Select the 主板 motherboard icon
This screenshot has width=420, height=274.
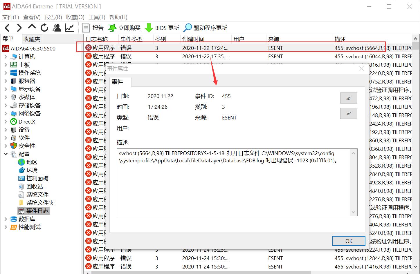pyautogui.click(x=13, y=65)
